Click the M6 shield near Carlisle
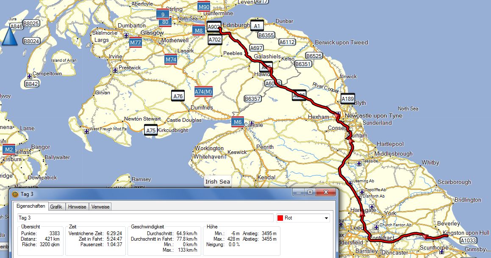The width and height of the screenshot is (491, 258). [238, 122]
